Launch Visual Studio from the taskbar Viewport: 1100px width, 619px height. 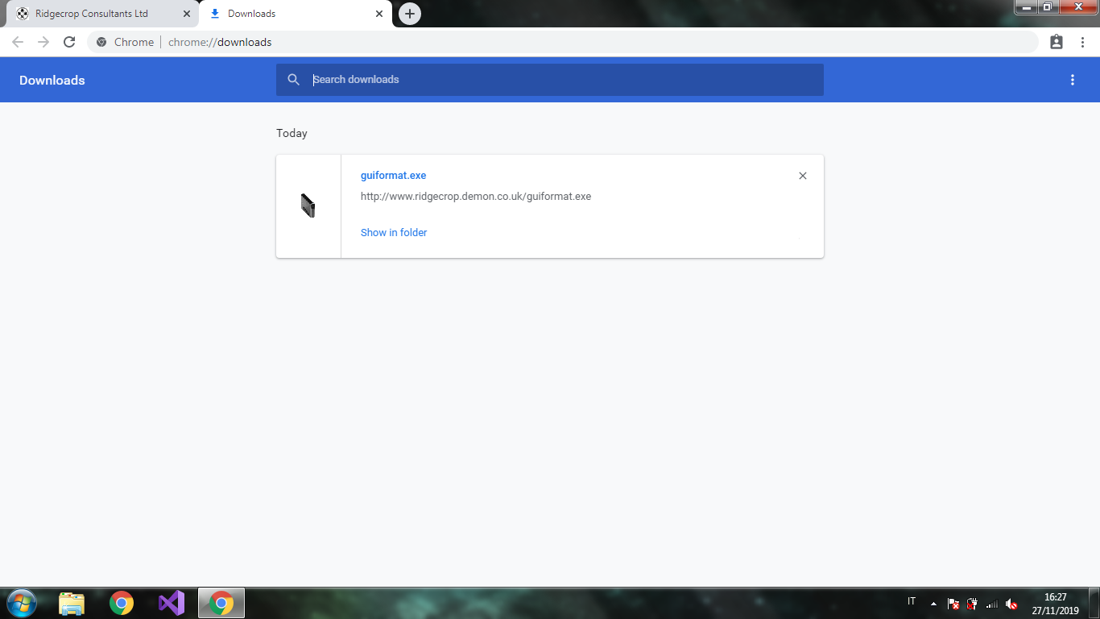point(172,603)
